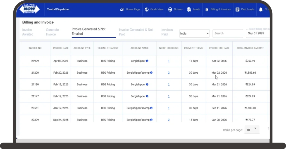Expand the India country dropdown

(194, 33)
